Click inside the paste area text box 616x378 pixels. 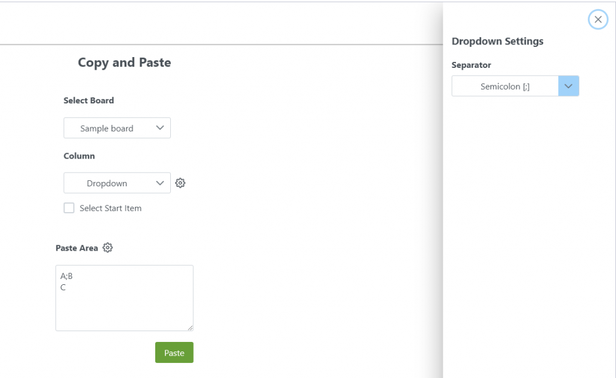click(x=124, y=298)
